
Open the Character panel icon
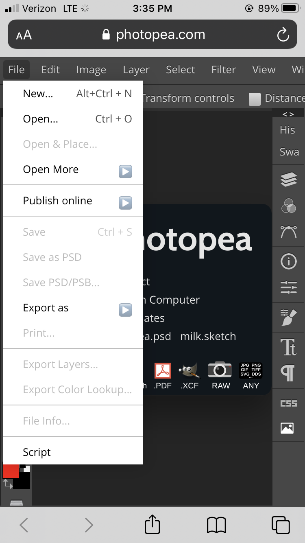point(289,347)
